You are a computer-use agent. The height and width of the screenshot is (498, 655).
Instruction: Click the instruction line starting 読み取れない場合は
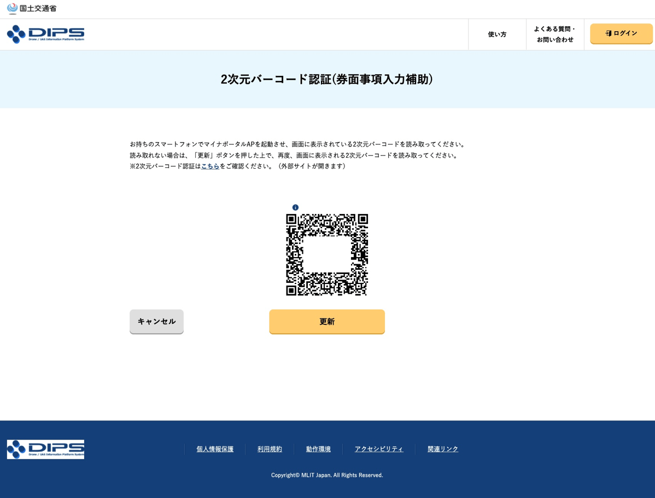[294, 155]
